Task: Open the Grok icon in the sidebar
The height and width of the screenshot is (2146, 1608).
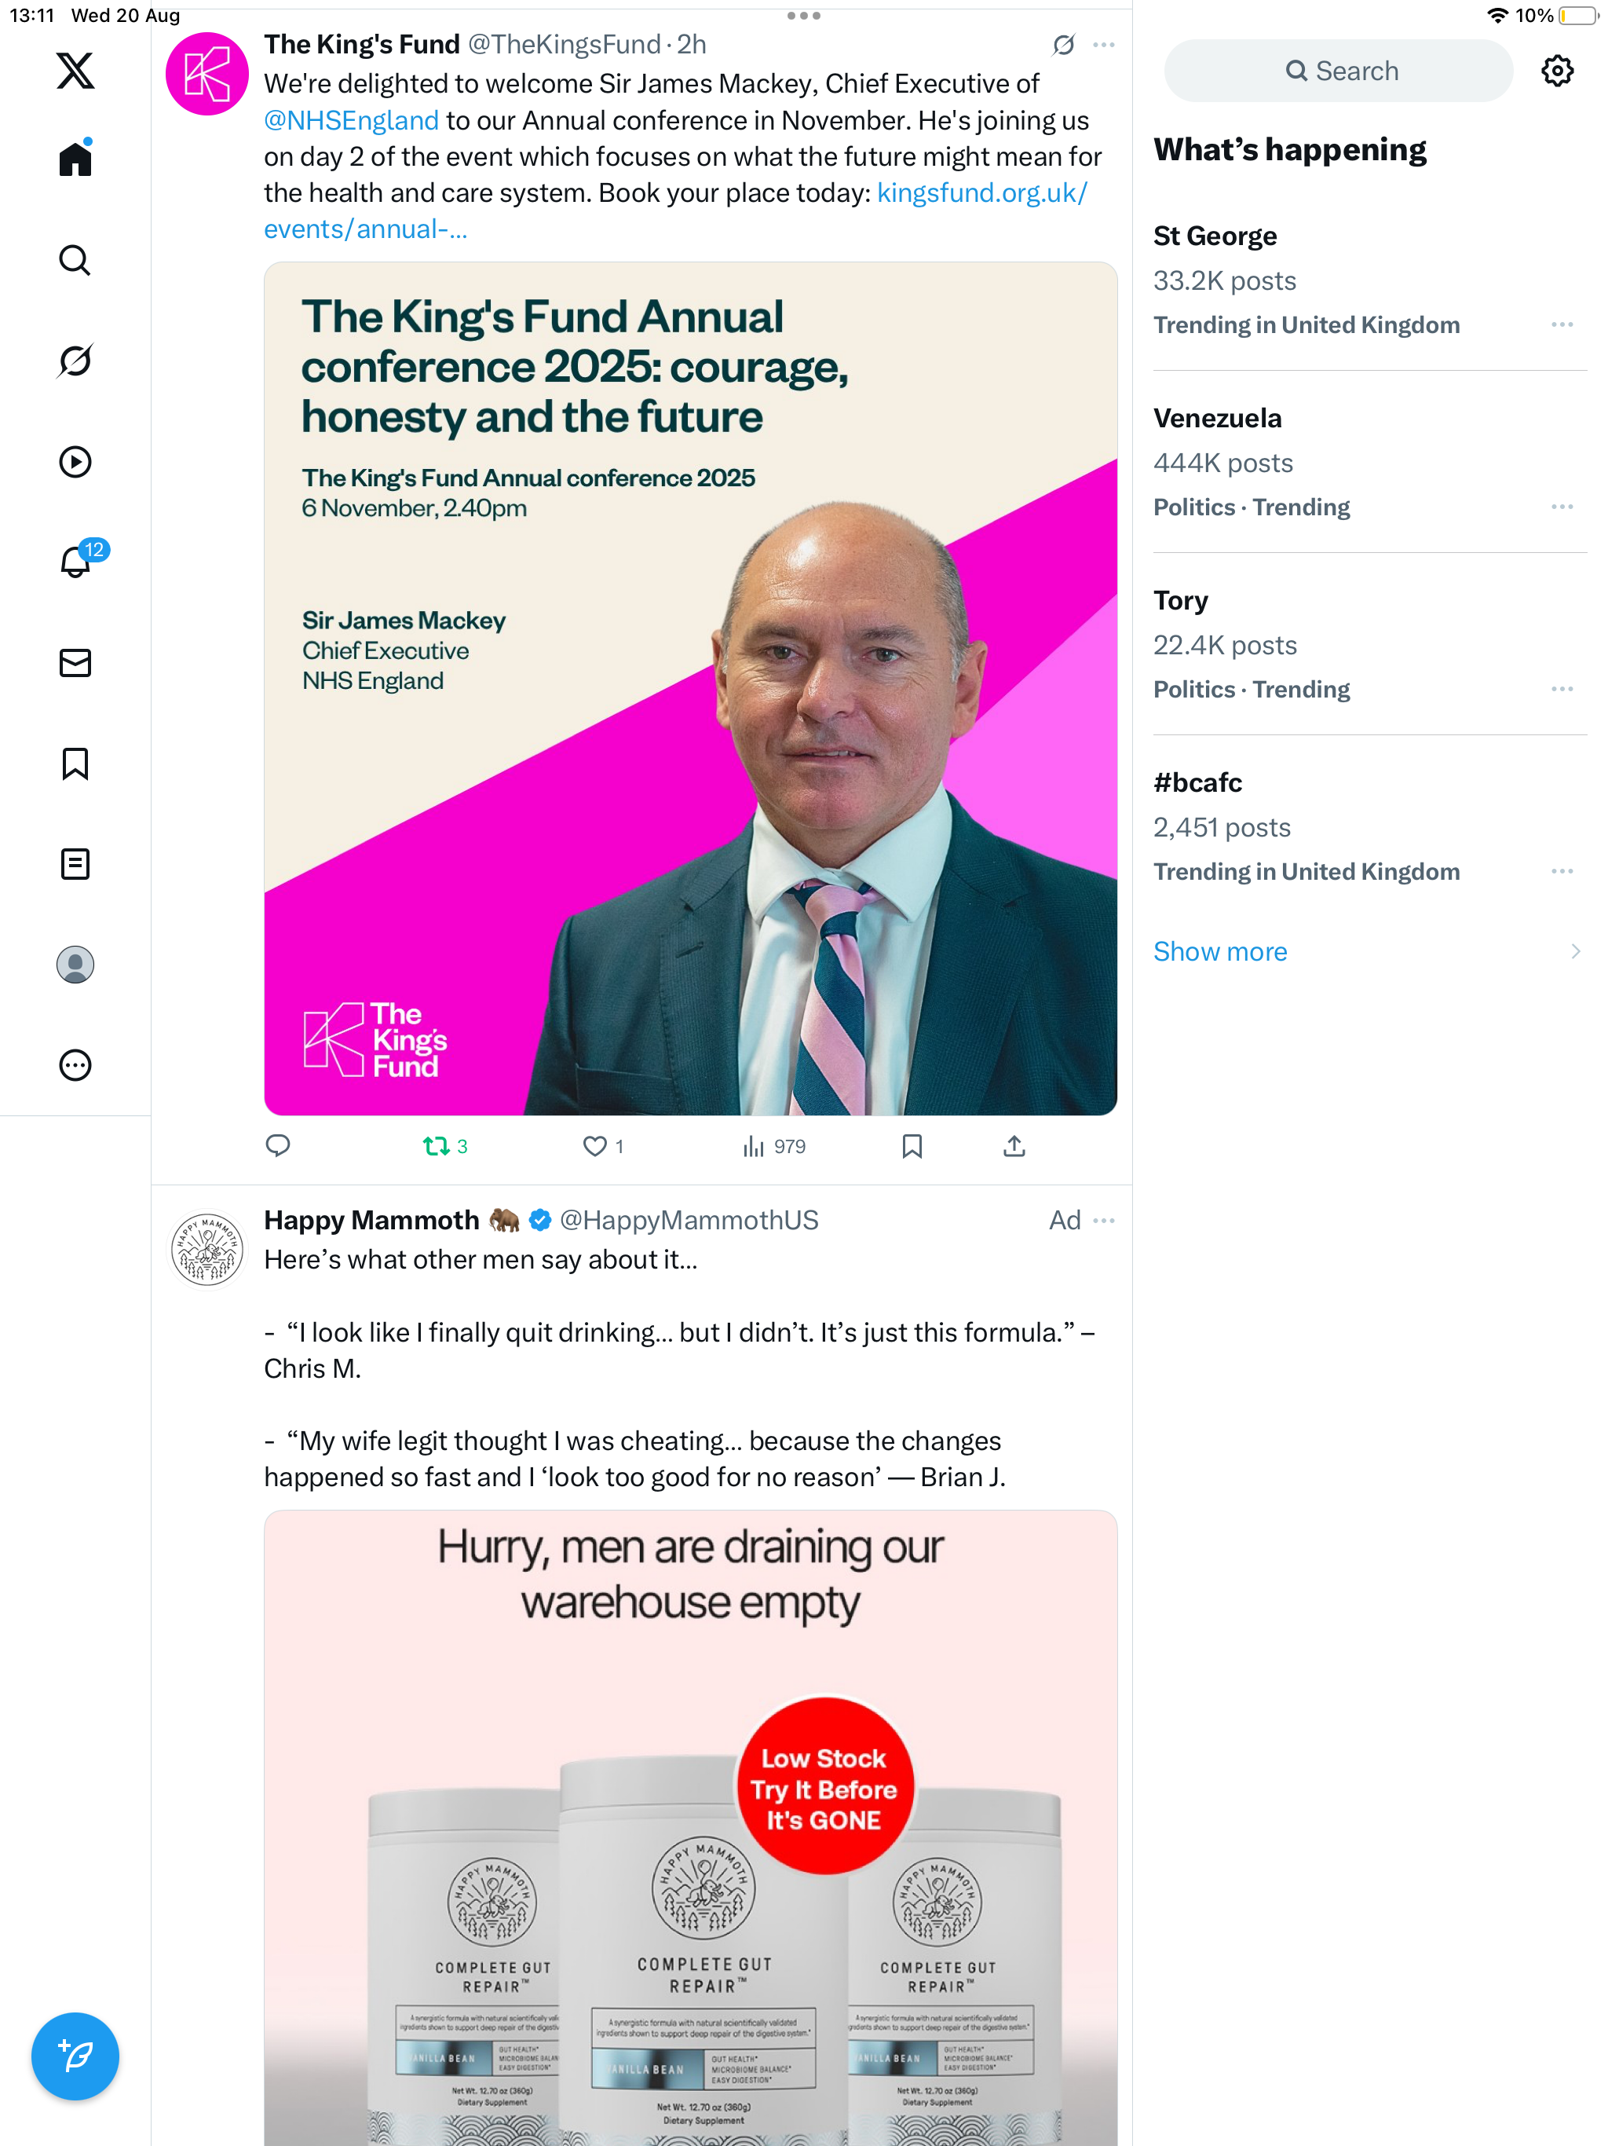Action: tap(75, 361)
